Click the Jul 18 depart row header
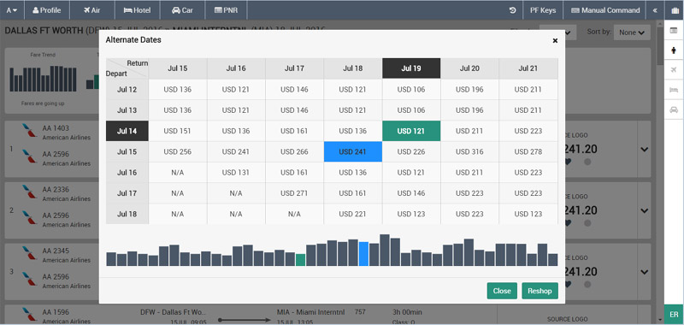The width and height of the screenshot is (684, 325). coord(127,214)
